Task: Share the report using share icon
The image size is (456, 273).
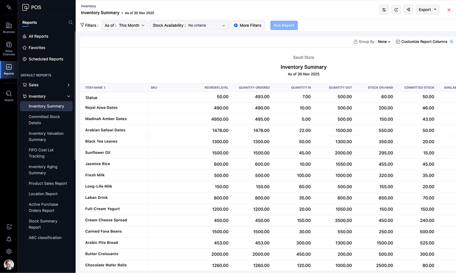Action: pyautogui.click(x=408, y=10)
